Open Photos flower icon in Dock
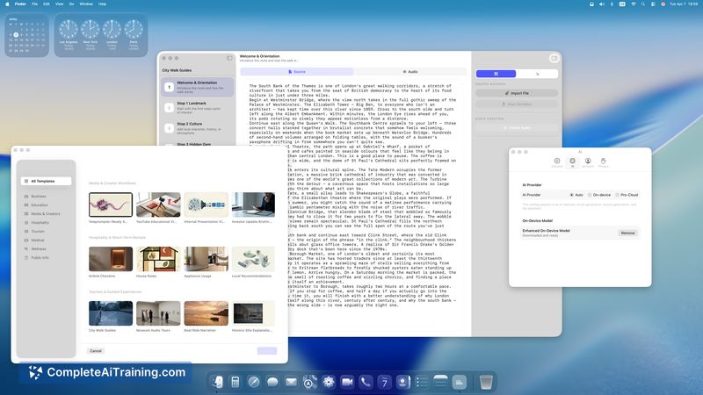Image resolution: width=703 pixels, height=395 pixels. [328, 382]
